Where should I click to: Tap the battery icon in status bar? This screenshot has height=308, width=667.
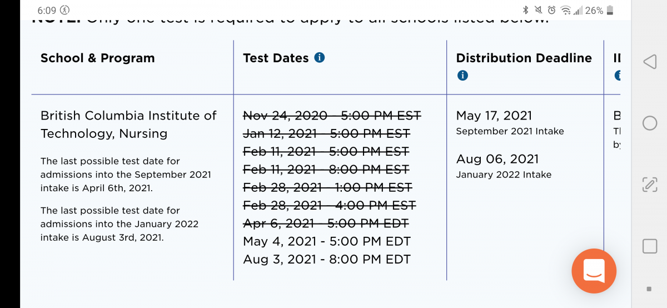[610, 10]
